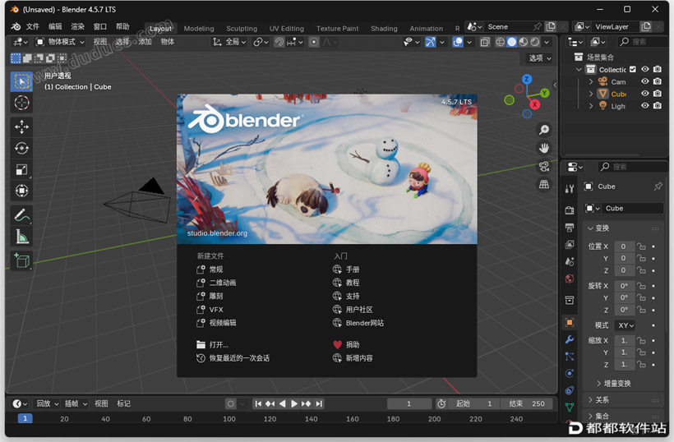The height and width of the screenshot is (442, 674).
Task: Expand the Cube tree item
Action: tap(591, 93)
